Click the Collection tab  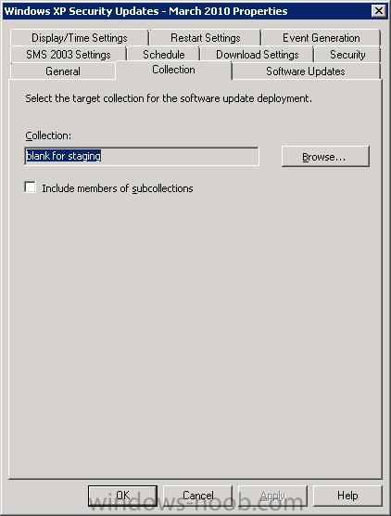[x=173, y=70]
